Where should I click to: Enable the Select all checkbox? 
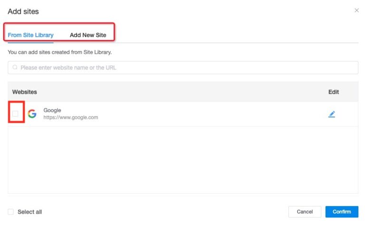pyautogui.click(x=11, y=212)
